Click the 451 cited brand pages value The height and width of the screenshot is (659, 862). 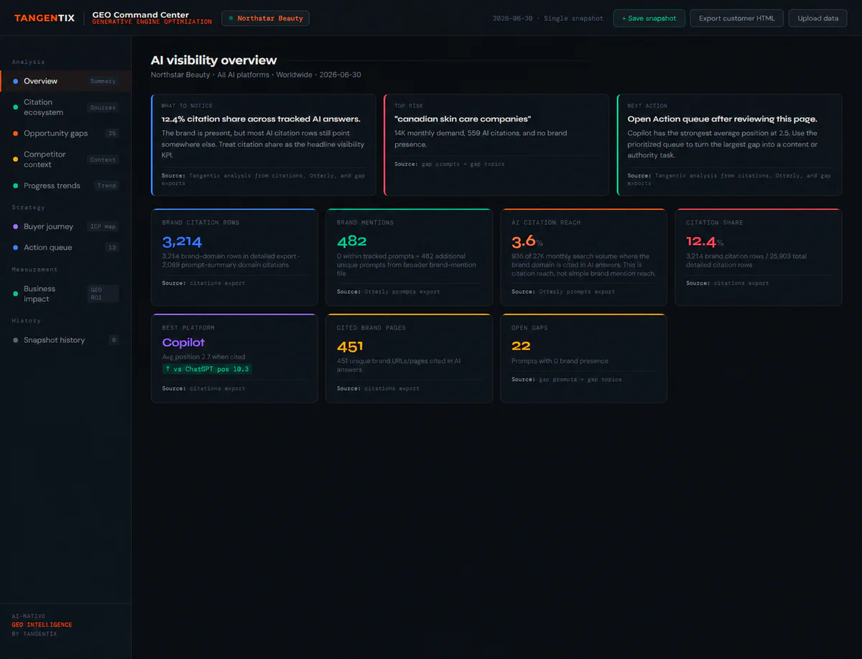350,346
